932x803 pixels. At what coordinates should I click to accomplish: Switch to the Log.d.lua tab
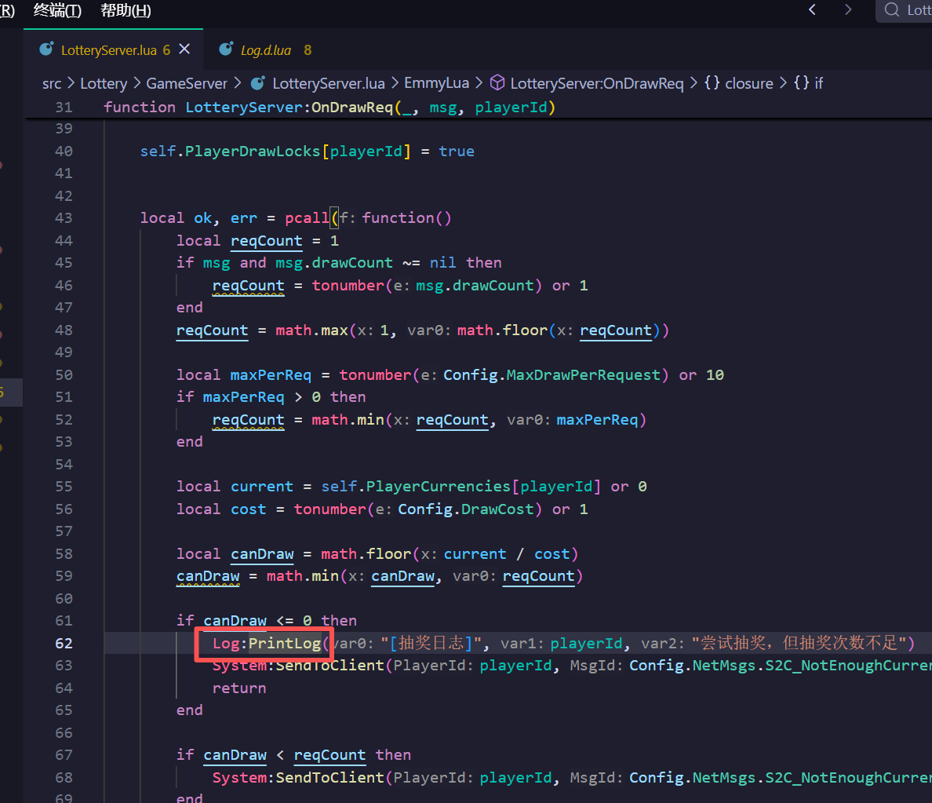tap(265, 50)
